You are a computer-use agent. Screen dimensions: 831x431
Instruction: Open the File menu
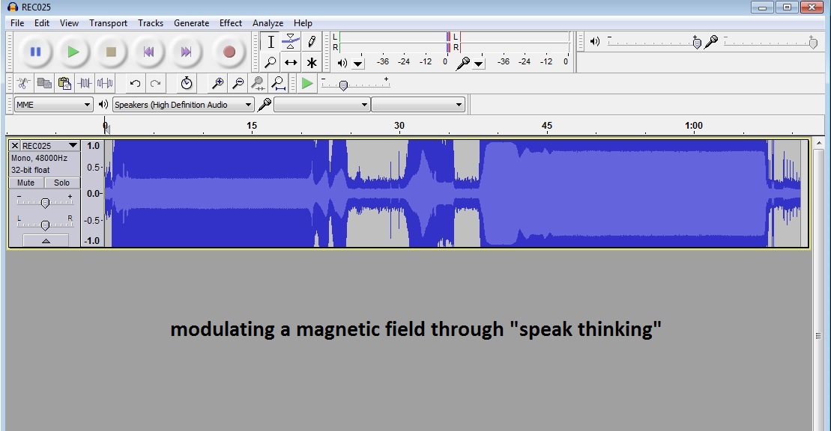(17, 22)
